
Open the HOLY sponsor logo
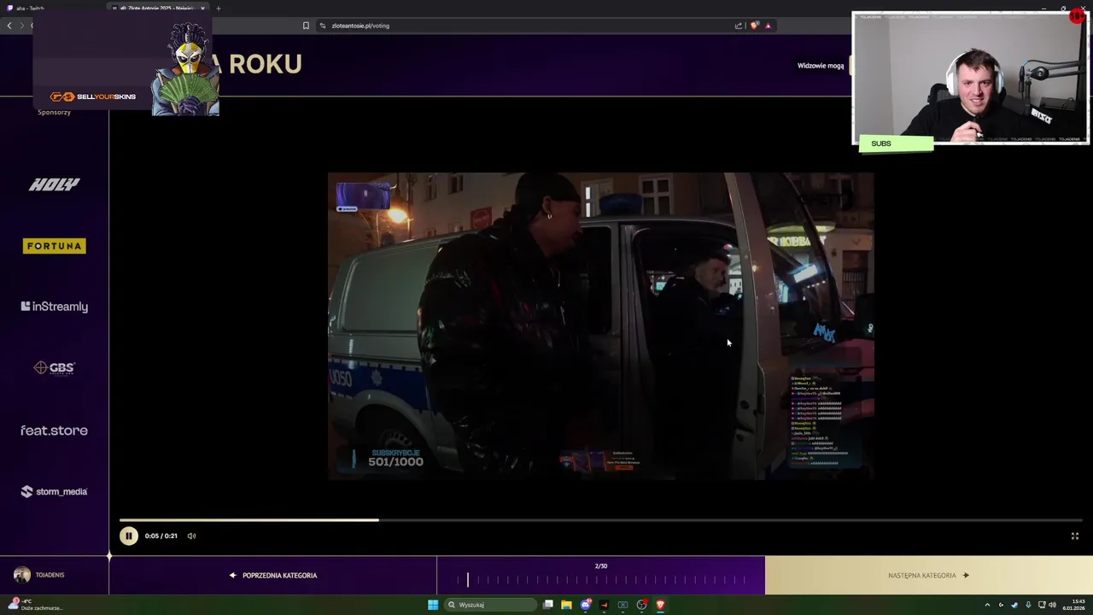(55, 184)
